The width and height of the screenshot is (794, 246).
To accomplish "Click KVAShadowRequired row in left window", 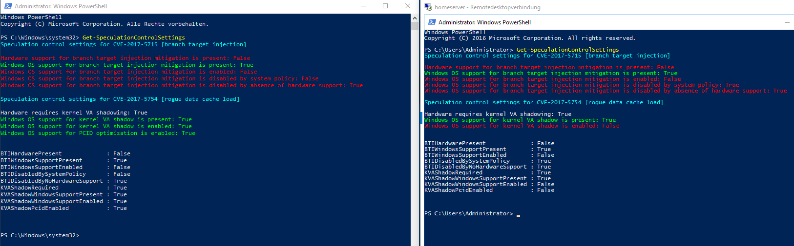I will tap(64, 188).
